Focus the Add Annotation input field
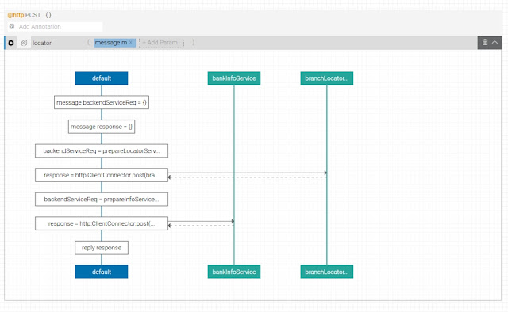 [60, 26]
